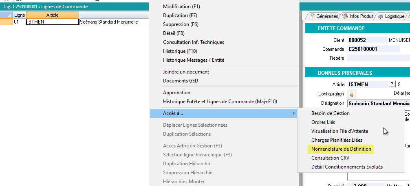Viewport: 410px width, 186px height.
Task: Open Documents GED entry
Action: pyautogui.click(x=181, y=81)
